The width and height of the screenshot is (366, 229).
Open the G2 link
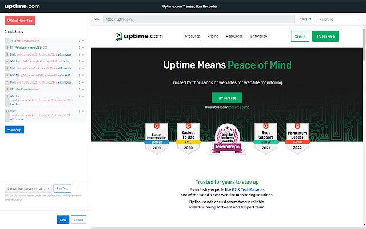(234, 189)
